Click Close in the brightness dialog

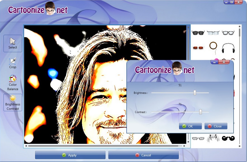(x=216, y=126)
